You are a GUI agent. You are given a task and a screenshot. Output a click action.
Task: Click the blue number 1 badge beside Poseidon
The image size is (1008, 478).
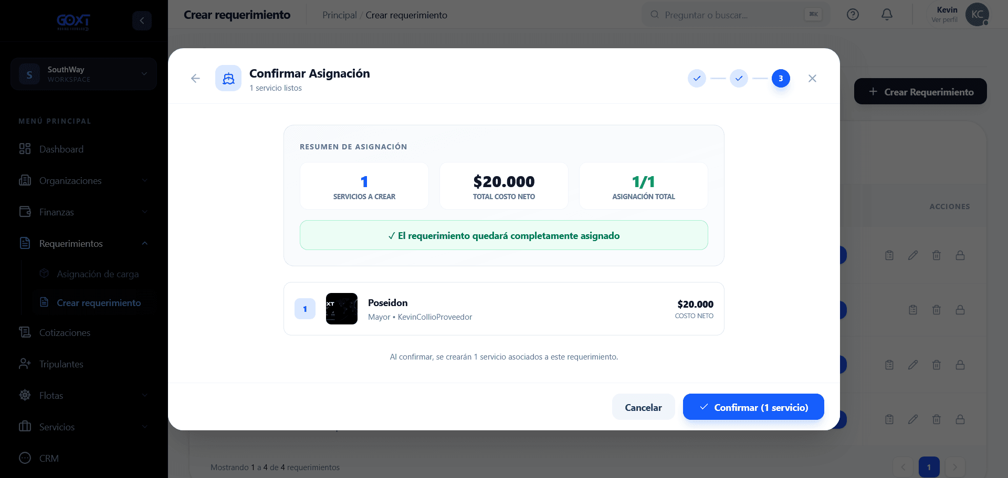click(x=305, y=309)
